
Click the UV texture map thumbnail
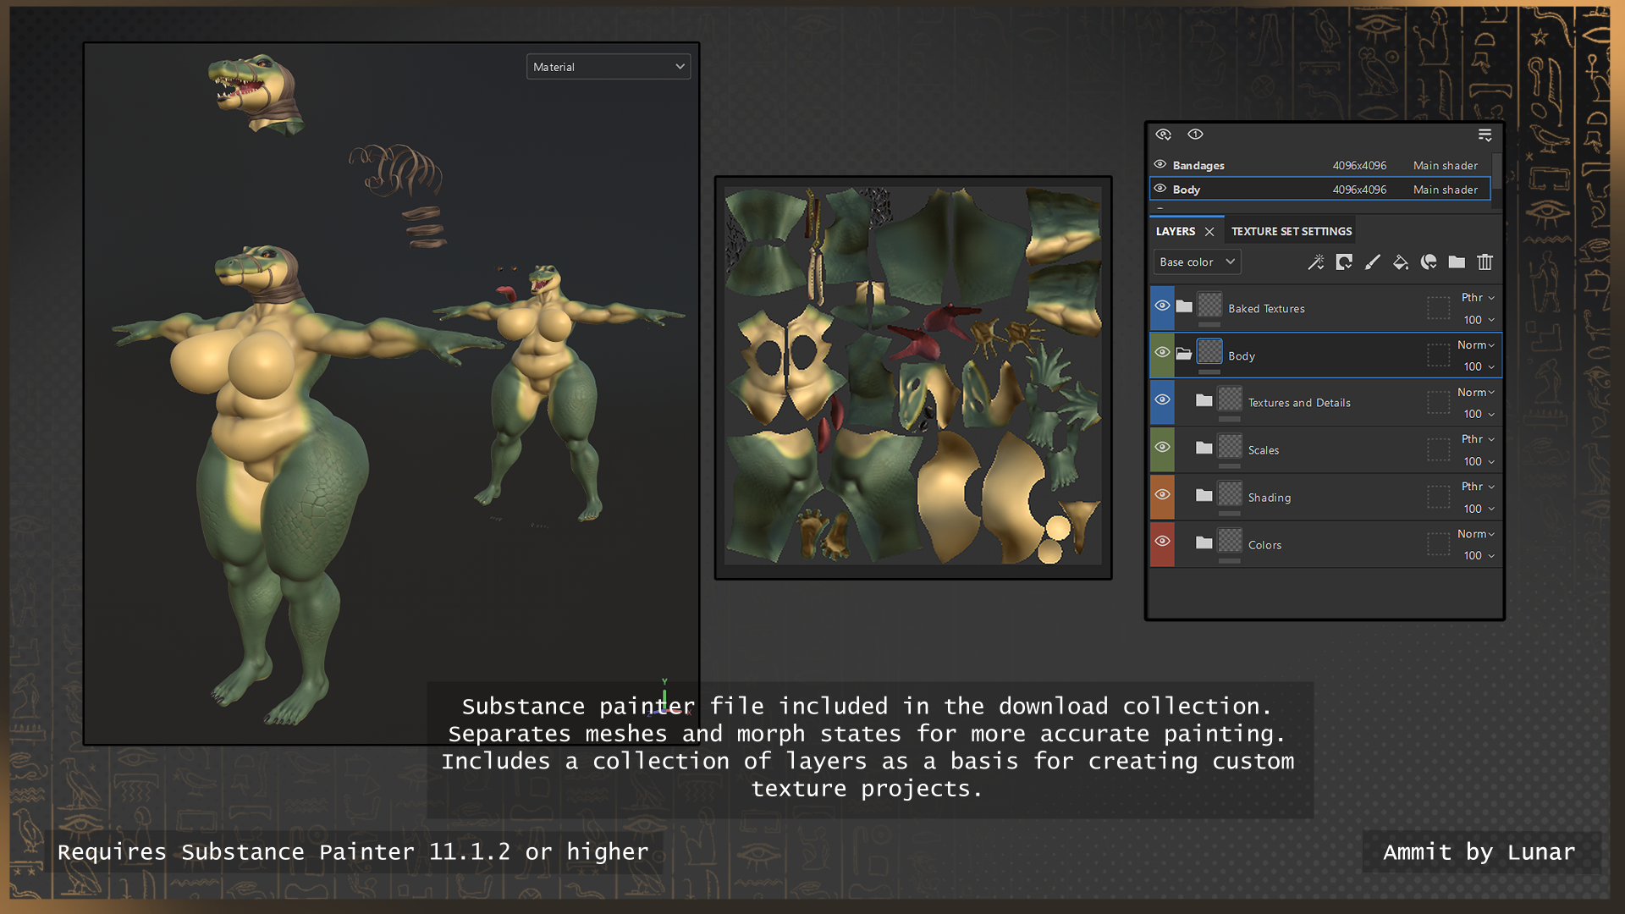[x=913, y=377]
